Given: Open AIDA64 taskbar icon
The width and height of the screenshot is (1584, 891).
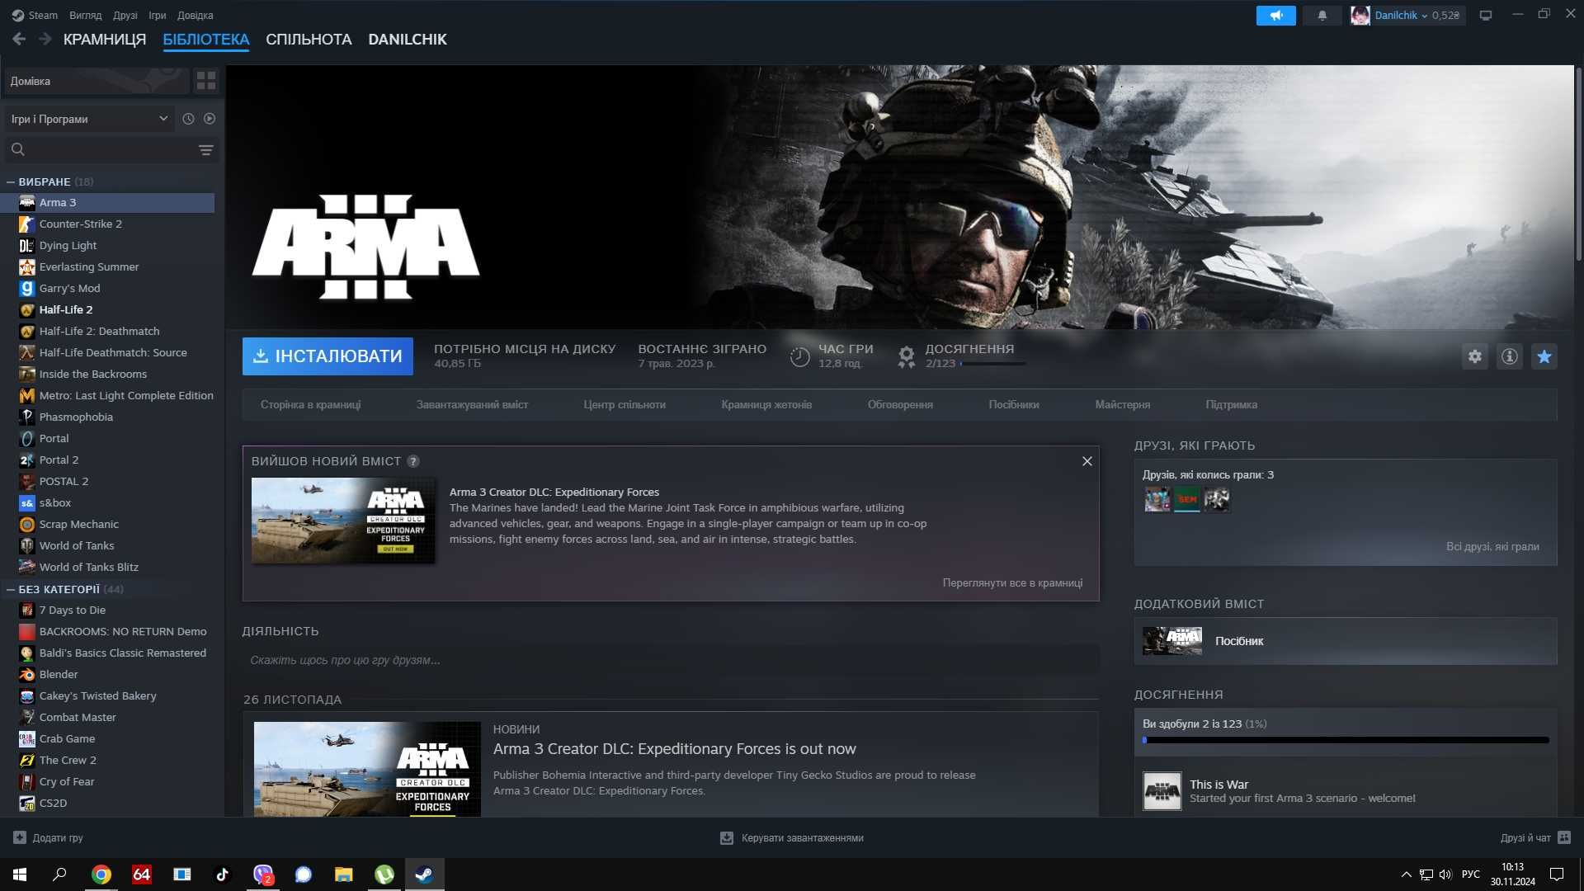Looking at the screenshot, I should click(x=142, y=874).
